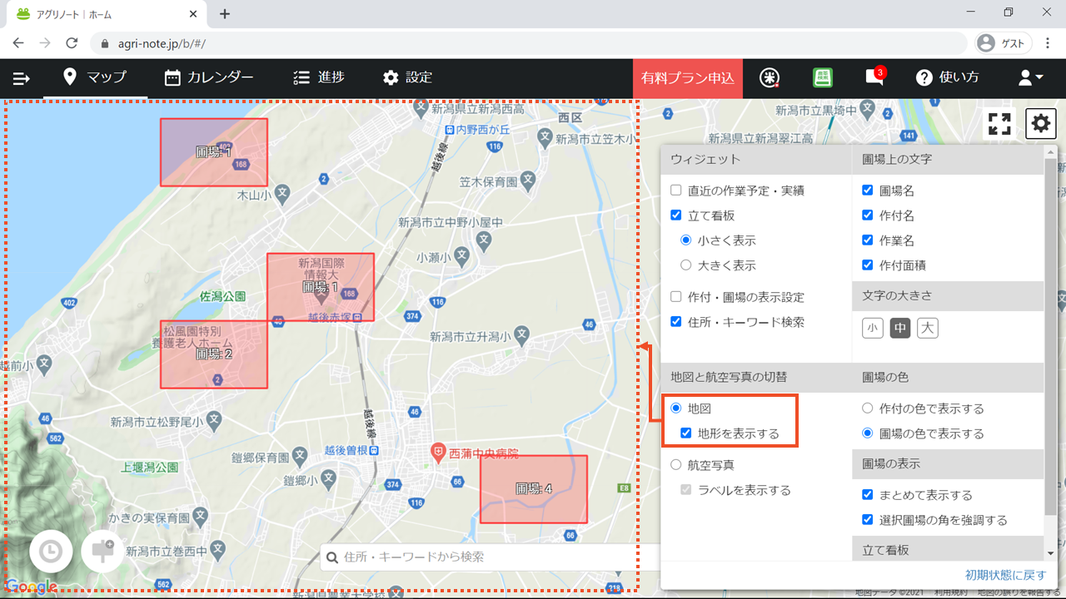Select the 航空写真 radio button
Viewport: 1066px width, 599px height.
676,465
